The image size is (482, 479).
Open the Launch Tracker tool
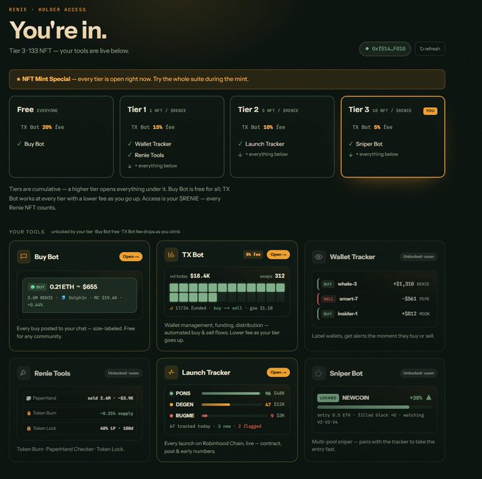278,373
